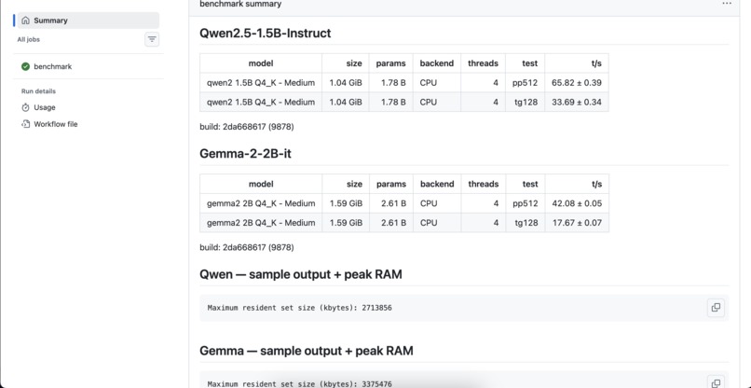Click the Gemma — sample output + peak RAM heading
Screen dimensions: 751x388
[307, 351]
